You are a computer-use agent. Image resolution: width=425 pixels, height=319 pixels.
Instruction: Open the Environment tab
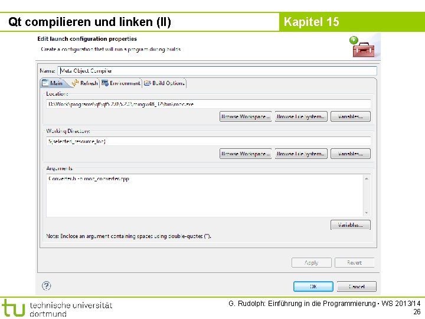coord(121,83)
